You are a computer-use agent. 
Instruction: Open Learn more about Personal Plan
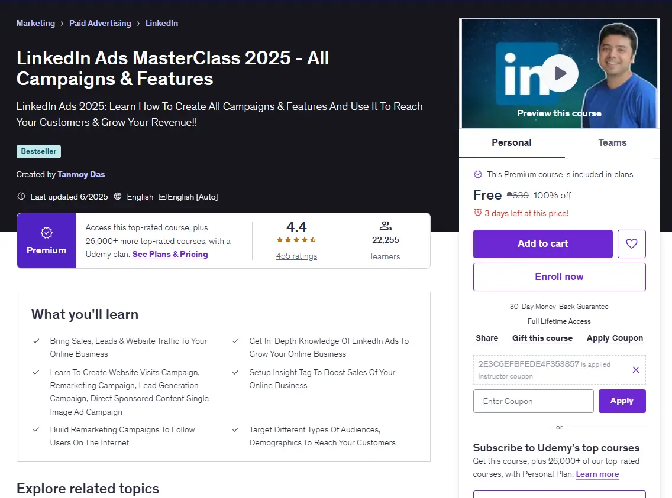[597, 474]
